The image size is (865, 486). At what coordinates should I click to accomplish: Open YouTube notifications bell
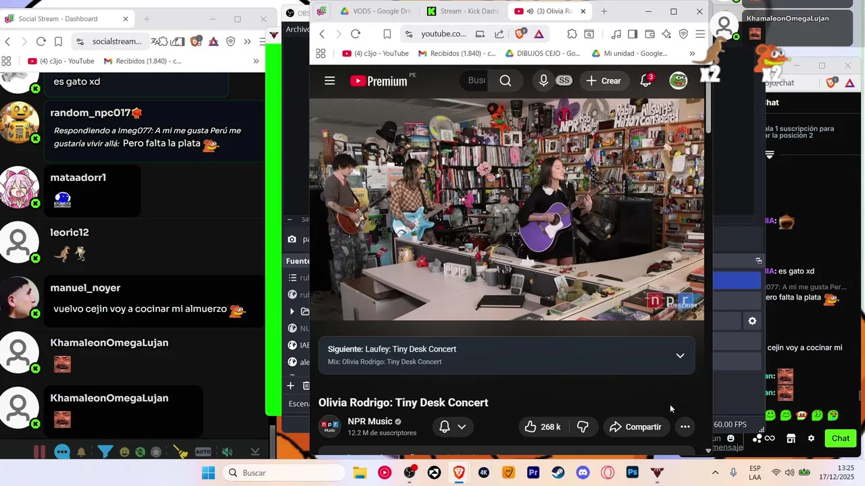click(646, 81)
